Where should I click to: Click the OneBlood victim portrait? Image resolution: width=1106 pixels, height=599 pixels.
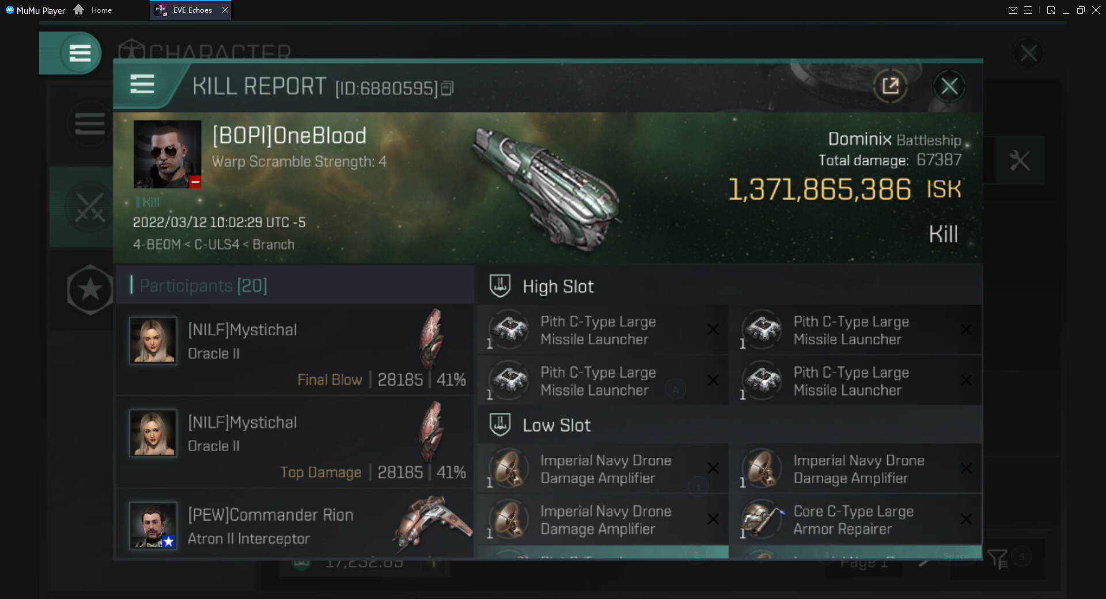point(167,154)
